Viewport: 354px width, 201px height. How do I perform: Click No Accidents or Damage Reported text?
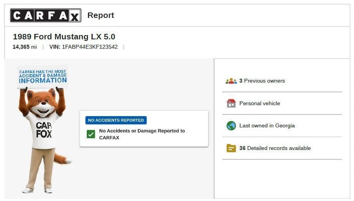(142, 134)
